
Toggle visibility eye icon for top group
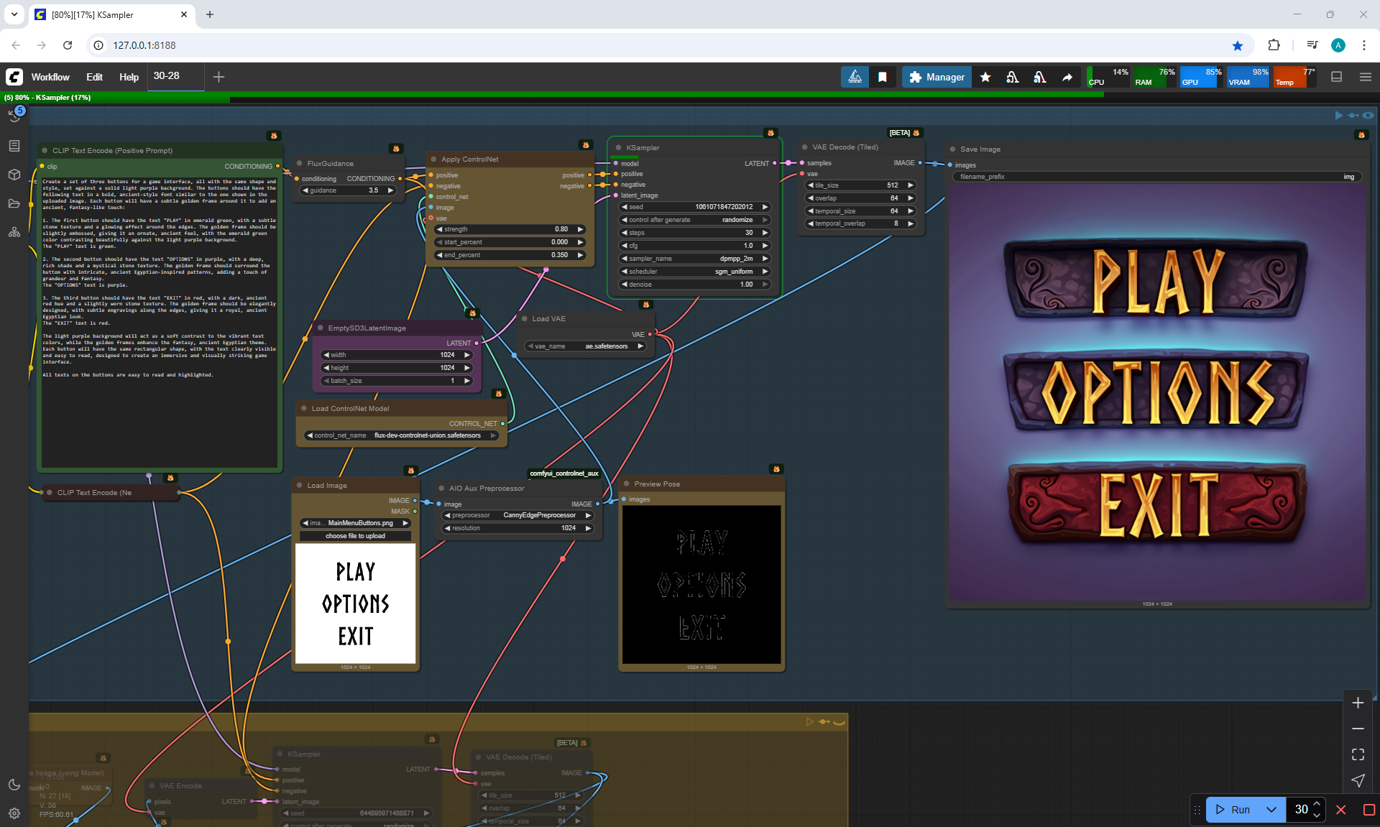tap(1368, 115)
